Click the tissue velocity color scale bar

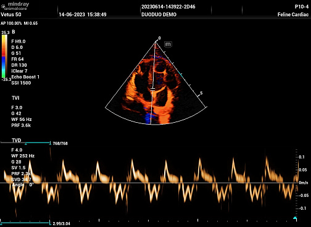pyautogui.click(x=4, y=56)
